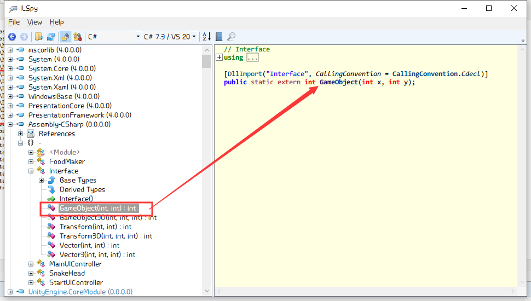Expand the System.Xml assembly node

coord(10,78)
